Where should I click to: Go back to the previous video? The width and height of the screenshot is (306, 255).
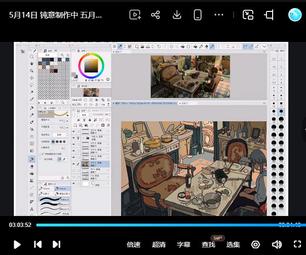point(38,244)
